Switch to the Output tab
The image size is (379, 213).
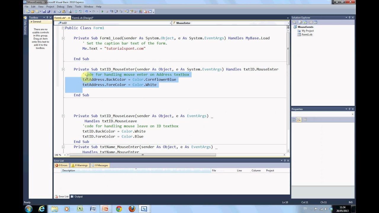(77, 196)
